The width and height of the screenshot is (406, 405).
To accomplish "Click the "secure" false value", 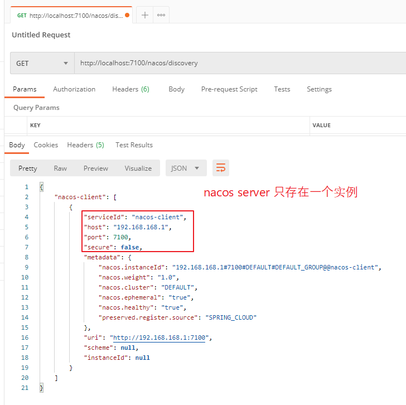I will 130,247.
